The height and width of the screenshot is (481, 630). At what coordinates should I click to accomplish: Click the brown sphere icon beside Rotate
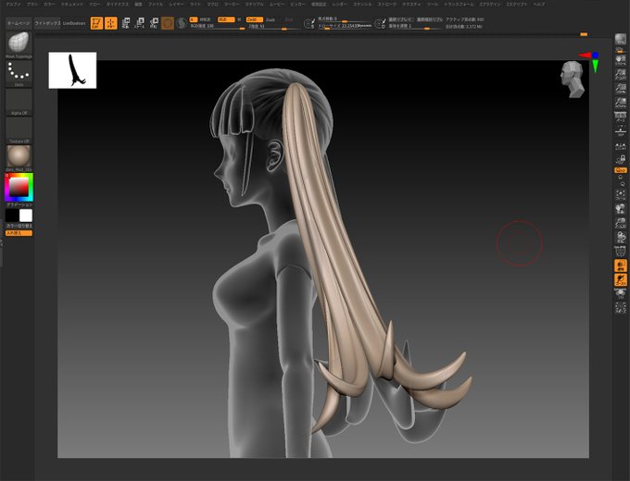[168, 23]
